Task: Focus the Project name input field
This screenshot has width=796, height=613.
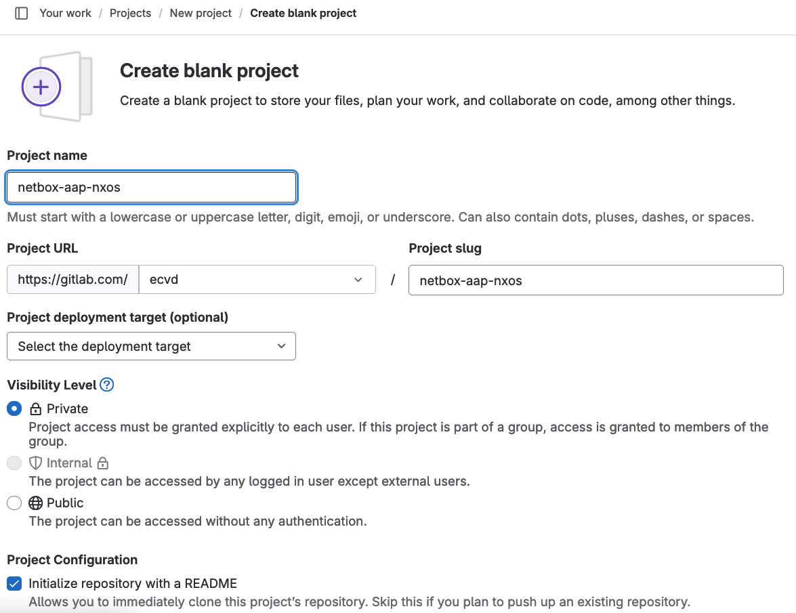Action: 151,187
